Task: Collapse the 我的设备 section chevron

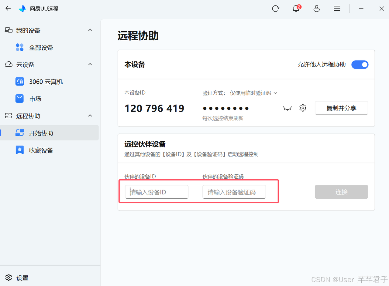Action: tap(90, 30)
